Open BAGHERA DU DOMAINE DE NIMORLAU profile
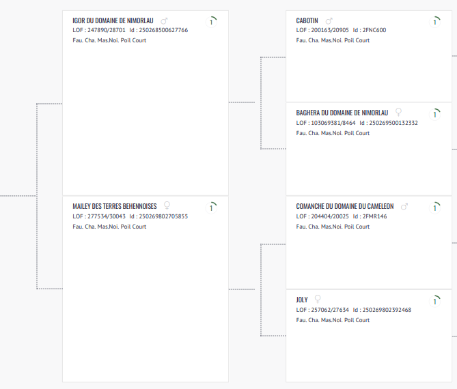This screenshot has width=457, height=389. pos(342,113)
